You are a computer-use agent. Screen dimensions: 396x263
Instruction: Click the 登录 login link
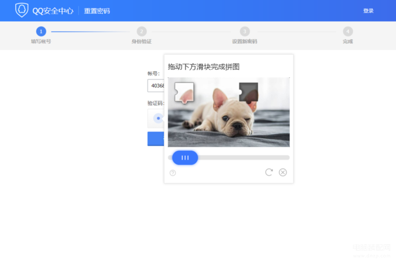coord(368,11)
